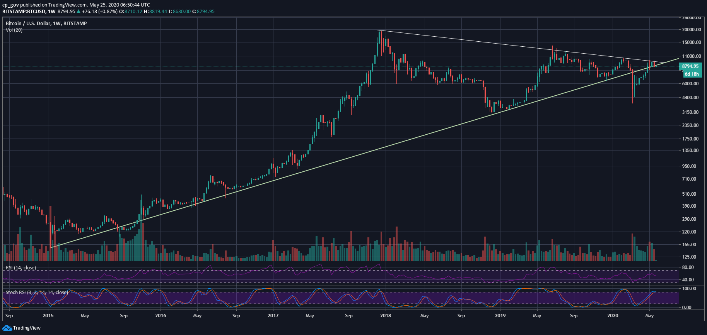Click the 'cp_gov' author name

pos(10,5)
